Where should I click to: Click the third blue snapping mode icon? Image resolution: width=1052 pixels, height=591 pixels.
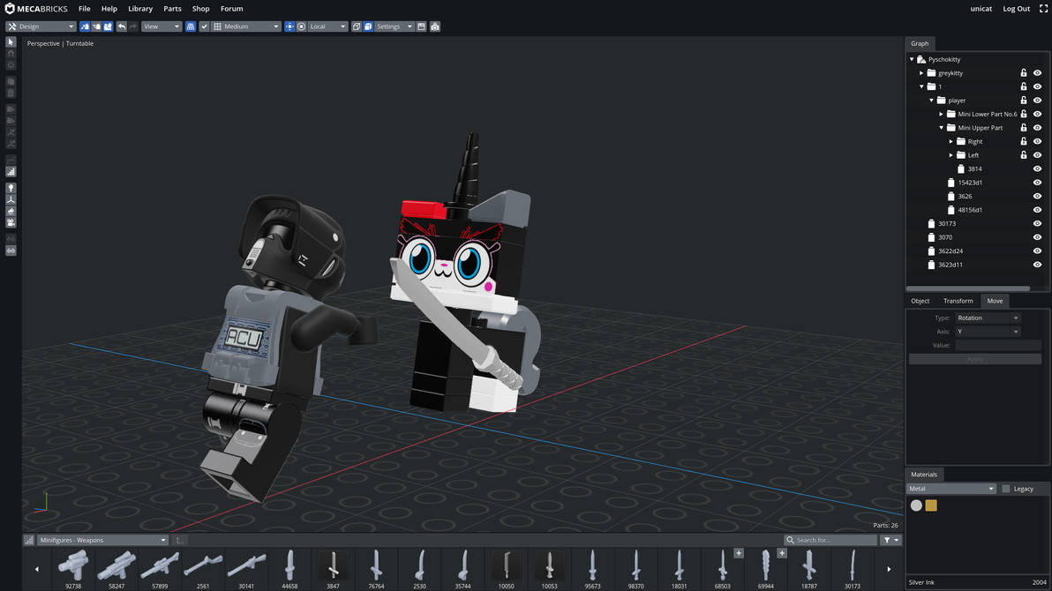108,26
